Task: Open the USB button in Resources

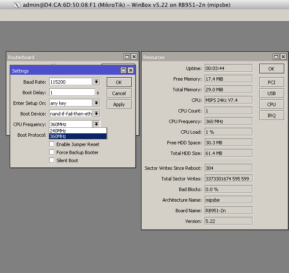Action: [x=272, y=93]
